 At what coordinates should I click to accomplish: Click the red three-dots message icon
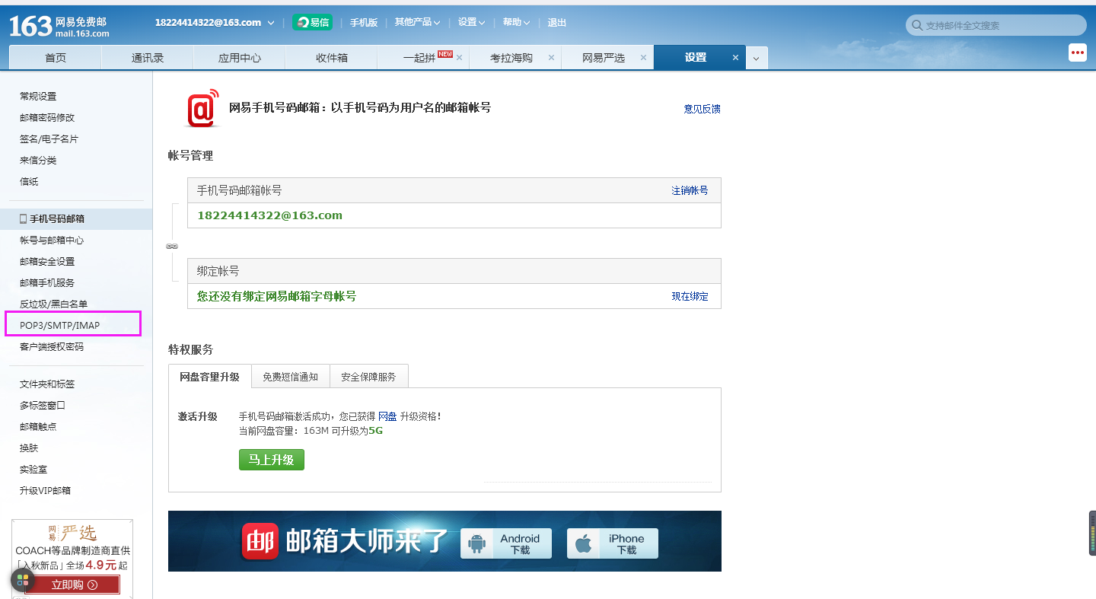coord(1077,53)
